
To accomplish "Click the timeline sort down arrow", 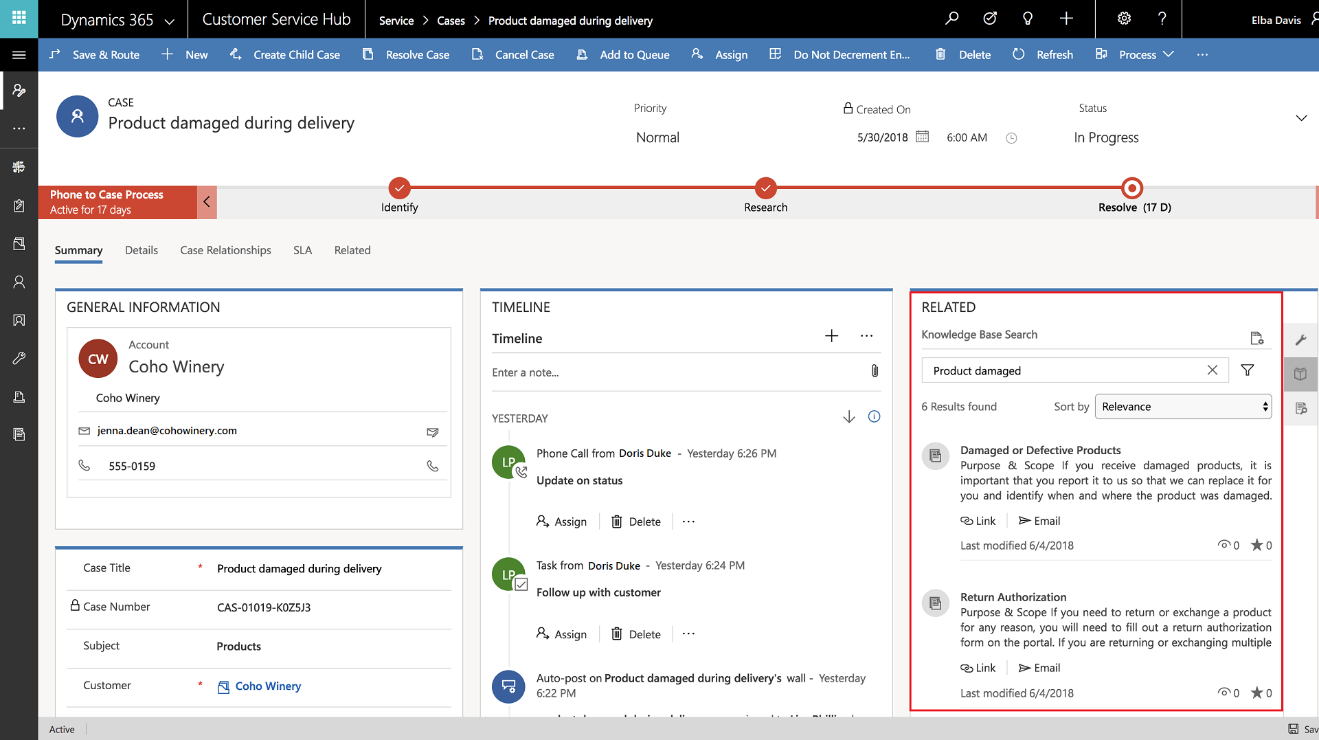I will tap(849, 417).
